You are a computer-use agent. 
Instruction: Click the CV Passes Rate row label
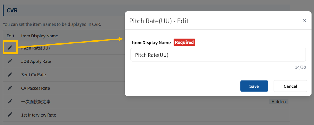[x=36, y=88]
